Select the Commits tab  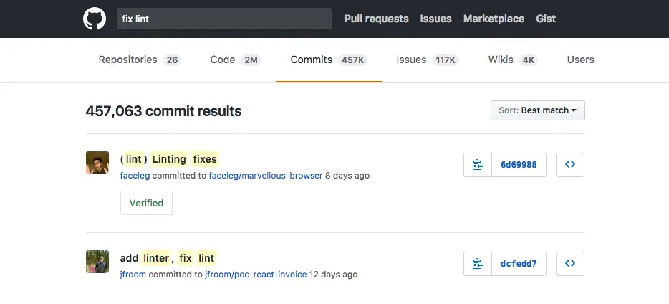tap(329, 60)
